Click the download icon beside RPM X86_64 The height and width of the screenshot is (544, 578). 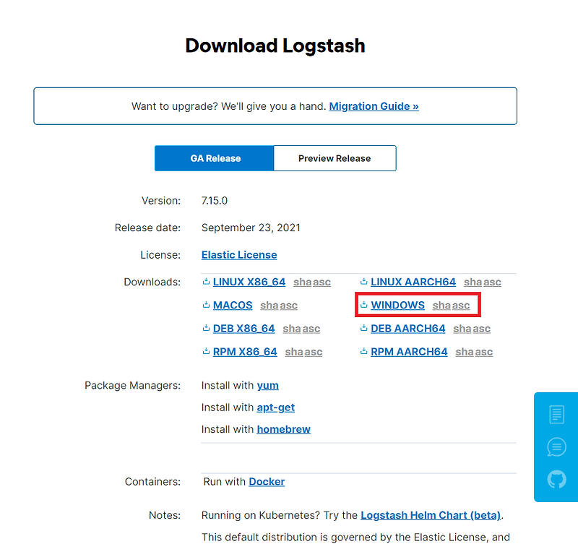[x=205, y=351]
